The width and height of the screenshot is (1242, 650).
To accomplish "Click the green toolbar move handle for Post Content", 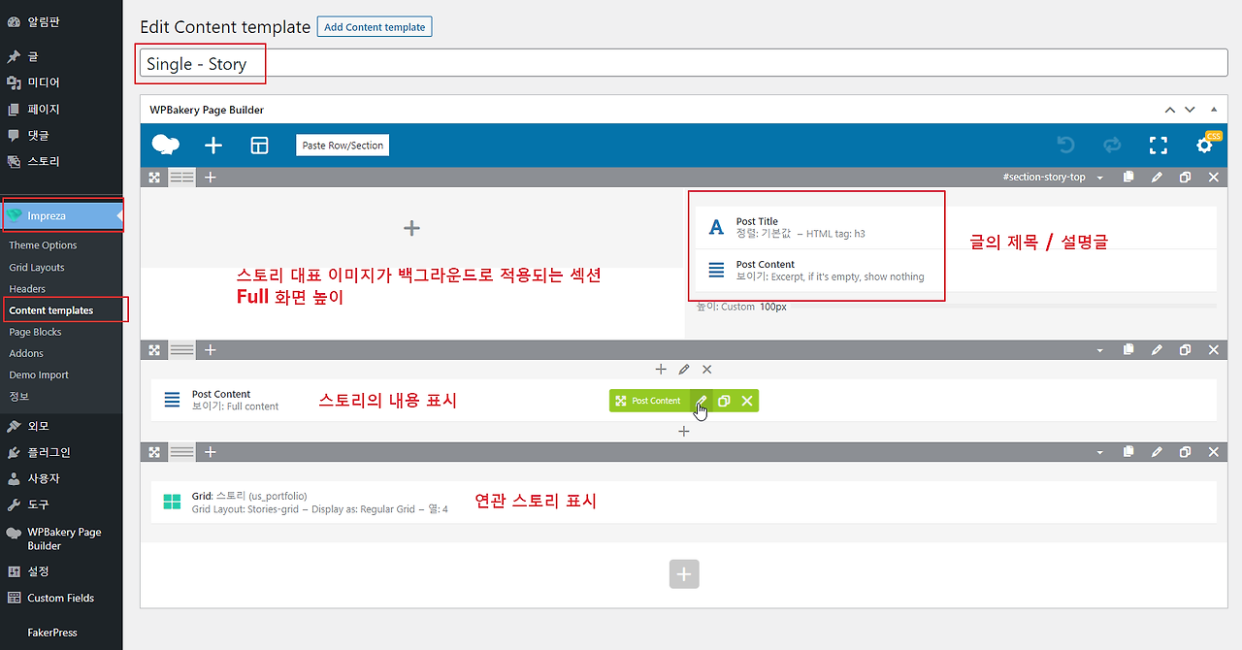I will click(x=620, y=401).
